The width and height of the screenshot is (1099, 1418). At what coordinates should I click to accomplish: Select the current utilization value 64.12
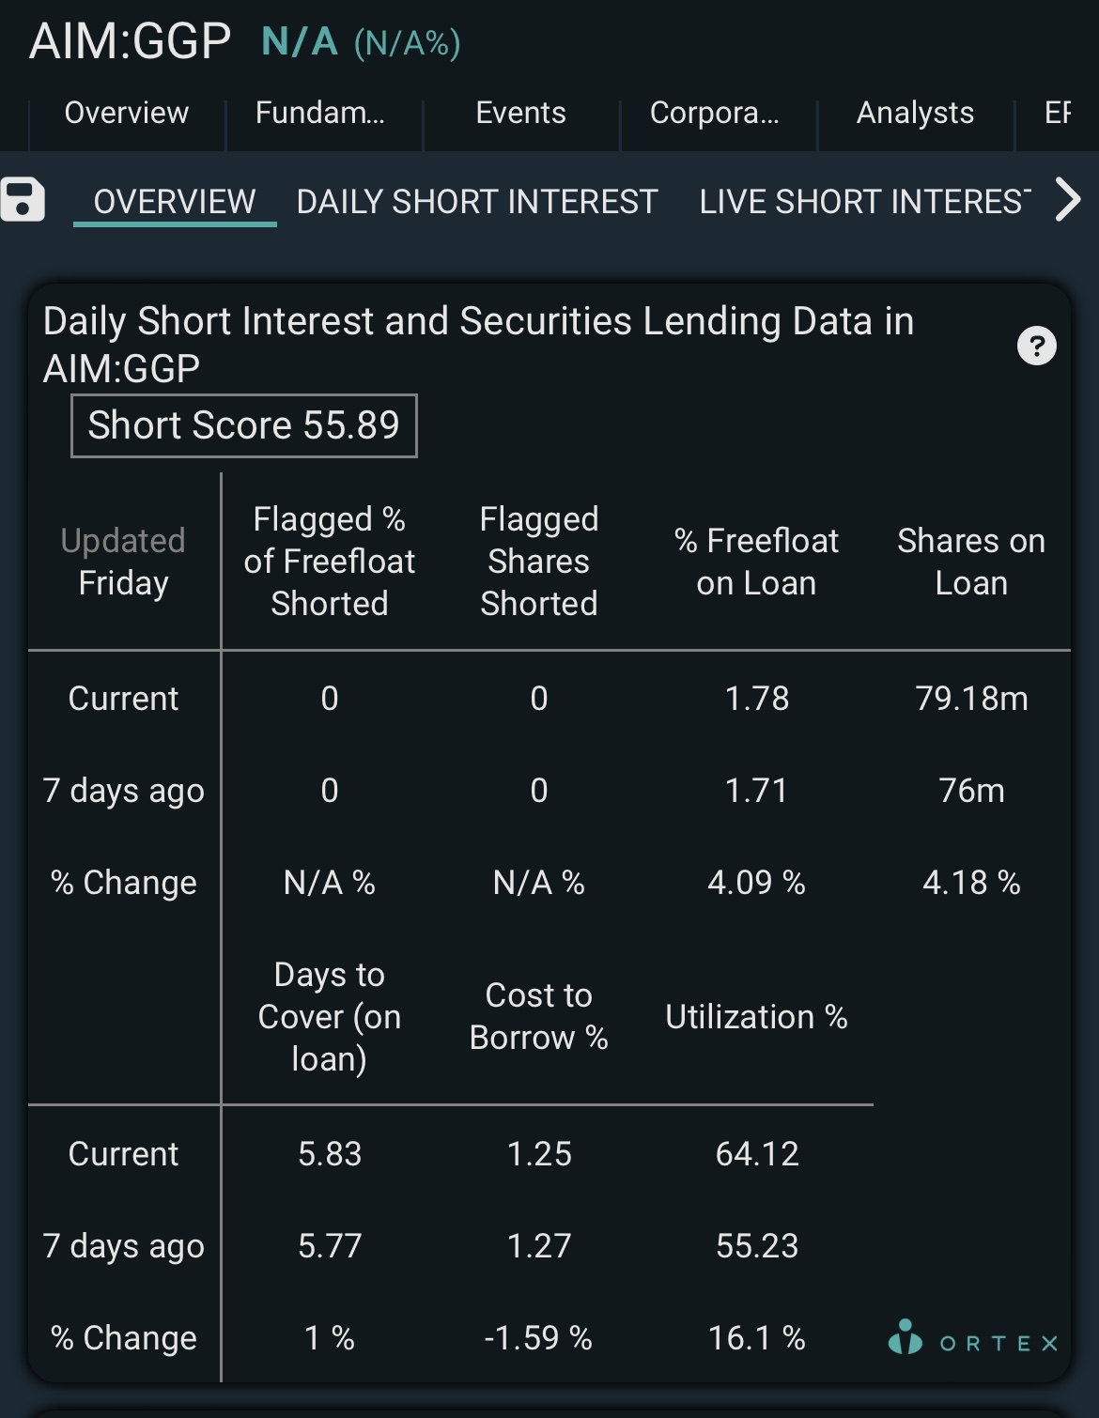757,1154
